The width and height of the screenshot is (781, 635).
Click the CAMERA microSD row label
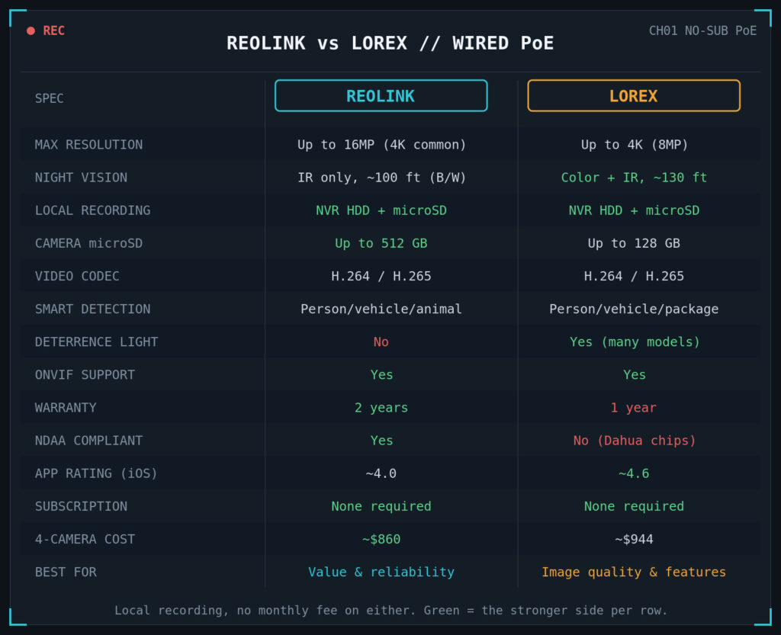click(88, 243)
